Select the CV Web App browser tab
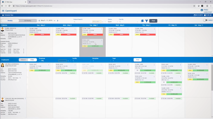 (x=14, y=2)
